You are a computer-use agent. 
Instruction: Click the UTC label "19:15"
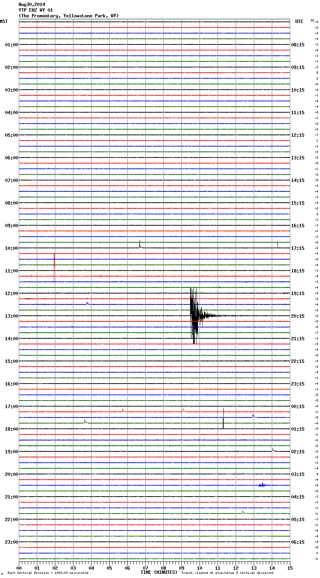[x=298, y=294]
